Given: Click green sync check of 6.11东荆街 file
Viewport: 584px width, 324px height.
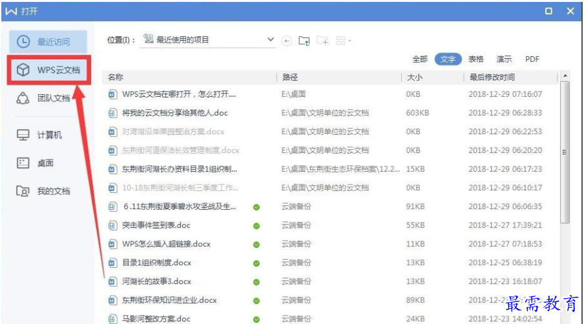Looking at the screenshot, I should [x=256, y=207].
